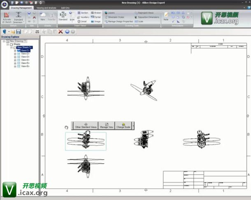This screenshot has width=251, height=200.
Task: Expand View<2> in Drawing Explorer
Action: click(15, 54)
